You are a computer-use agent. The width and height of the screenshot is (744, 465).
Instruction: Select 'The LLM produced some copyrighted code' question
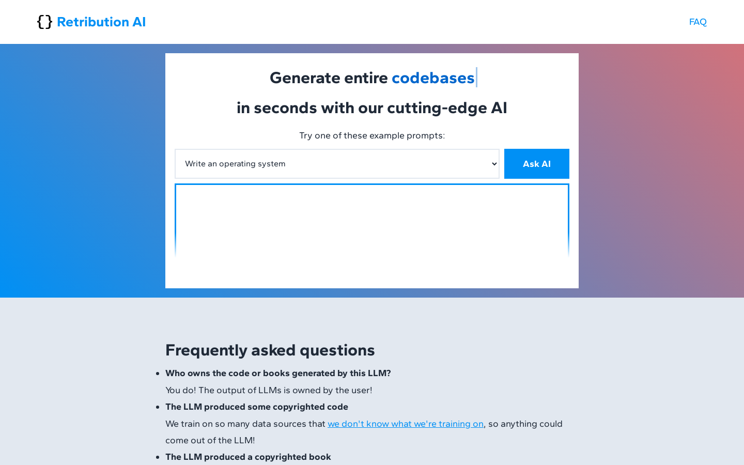[257, 407]
